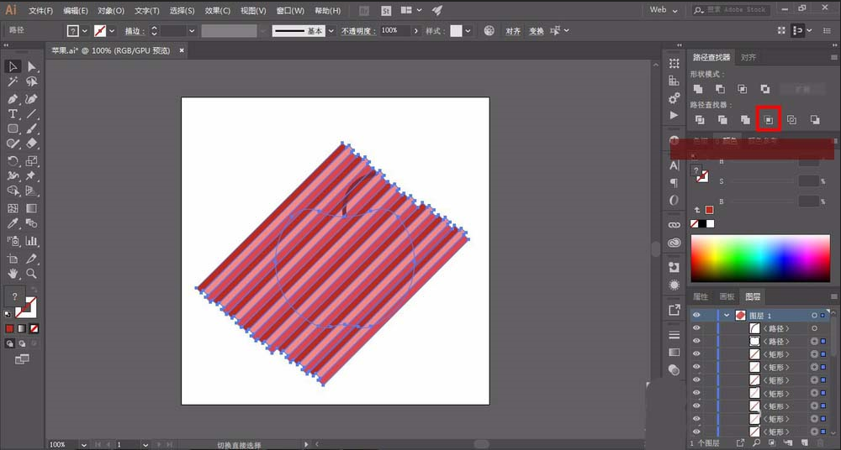Activate the Hand tool
The image size is (841, 450).
13,274
